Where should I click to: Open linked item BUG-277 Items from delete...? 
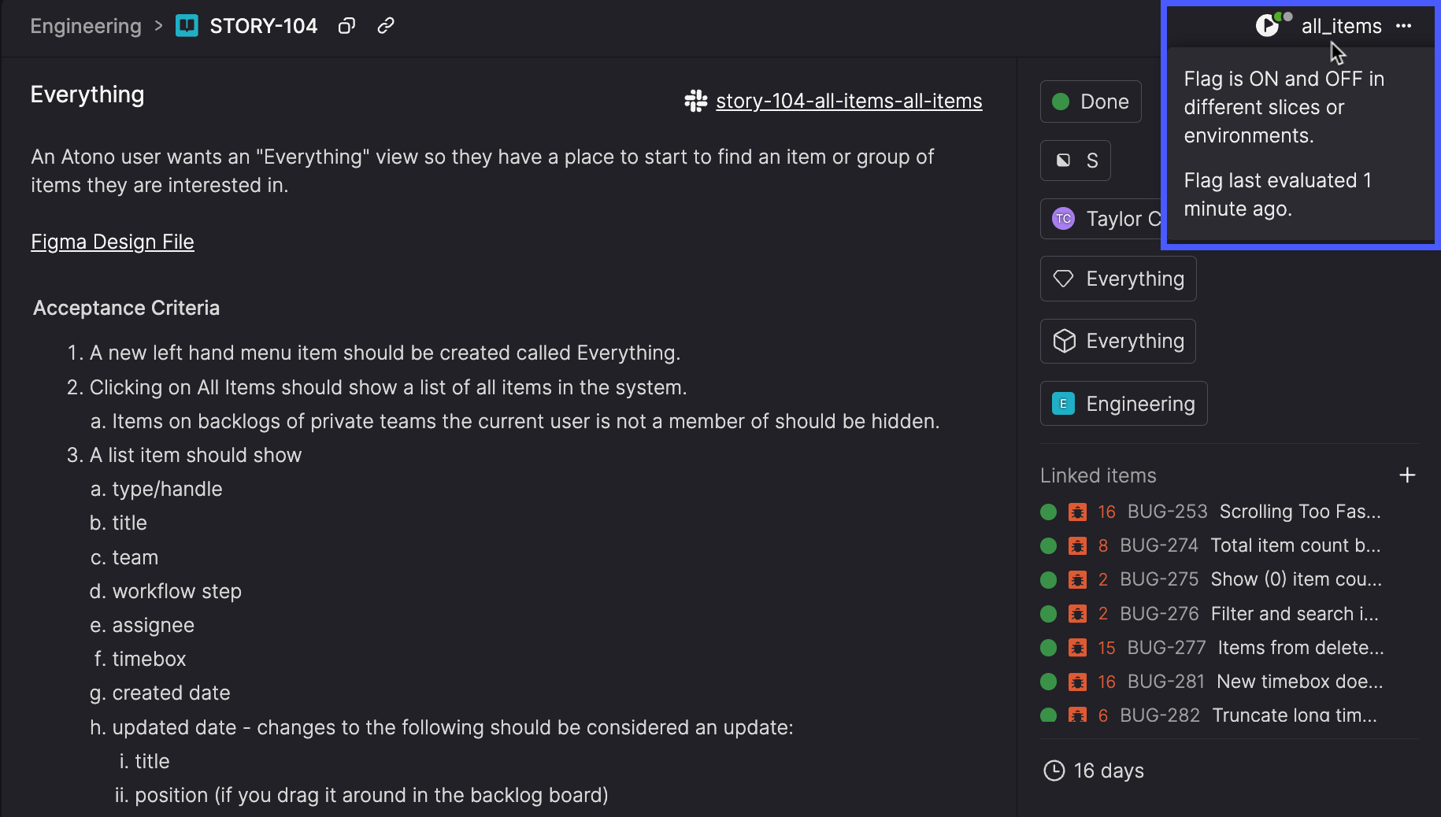tap(1211, 648)
